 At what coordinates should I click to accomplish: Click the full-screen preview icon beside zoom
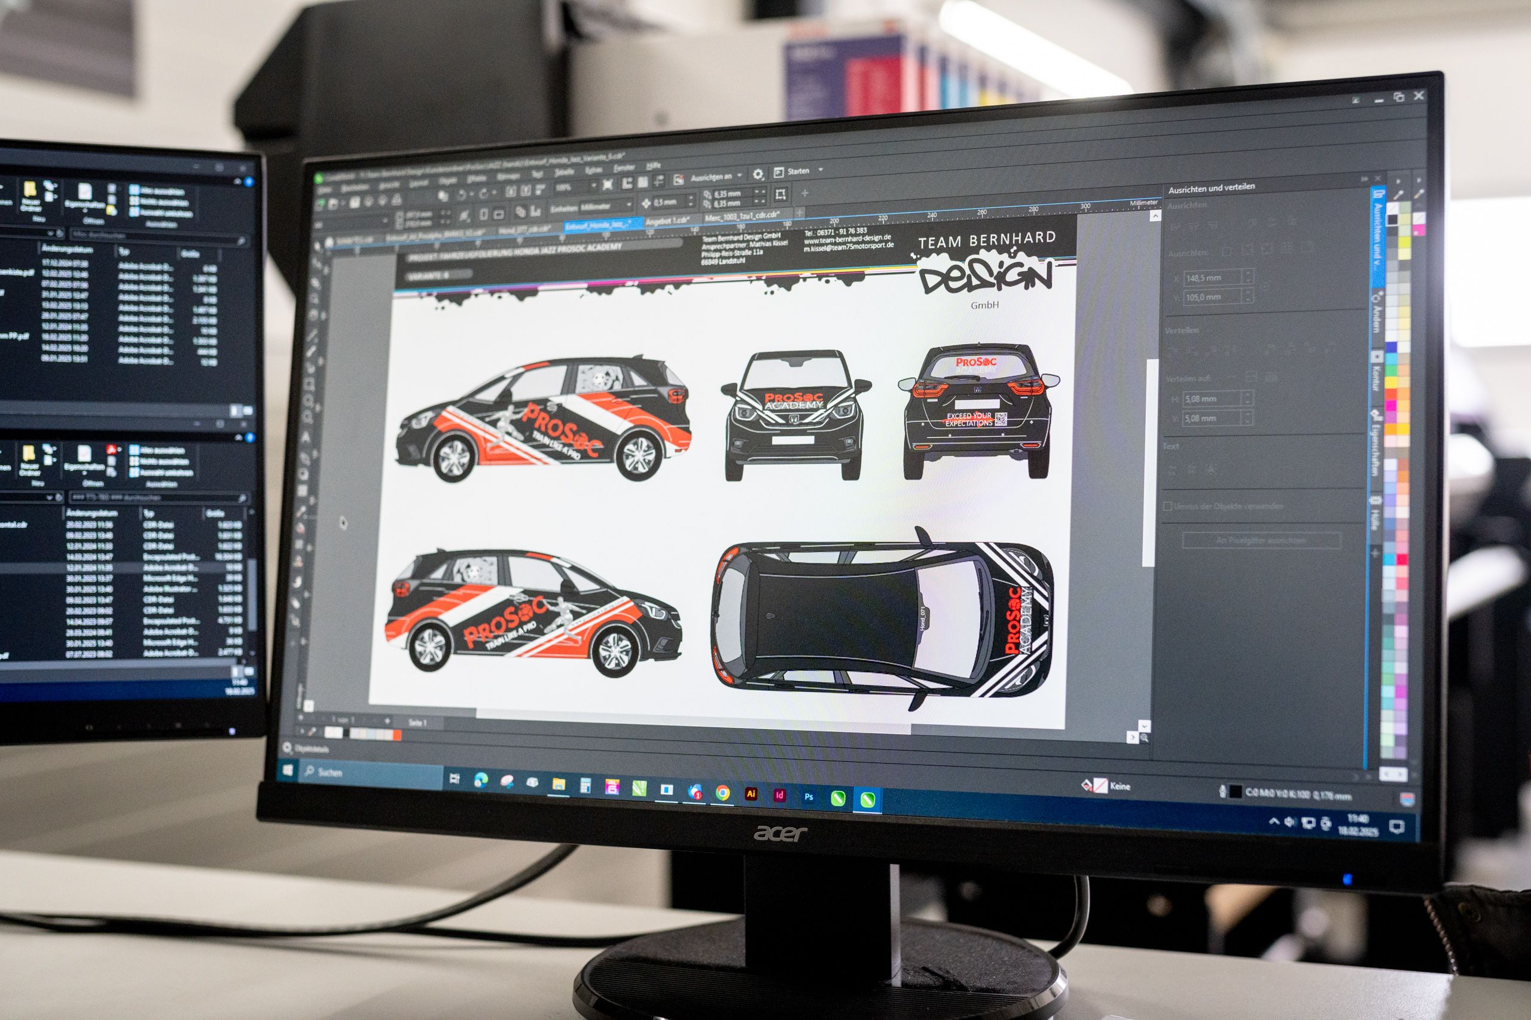pyautogui.click(x=608, y=185)
